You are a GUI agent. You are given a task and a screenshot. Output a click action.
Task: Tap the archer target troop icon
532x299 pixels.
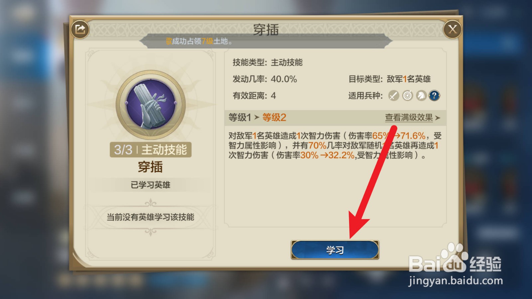[x=407, y=96]
